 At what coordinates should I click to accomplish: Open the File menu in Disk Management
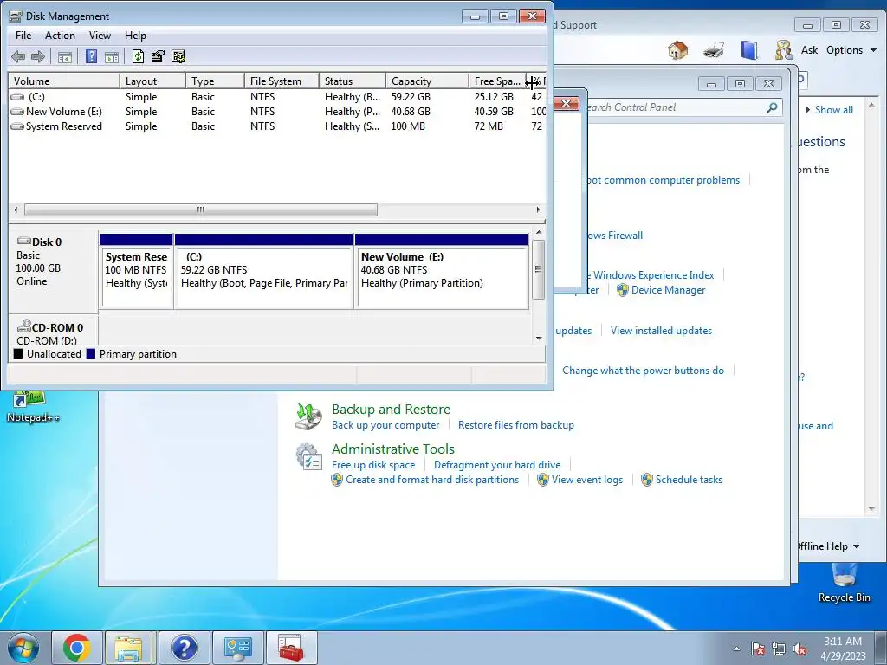click(x=23, y=35)
